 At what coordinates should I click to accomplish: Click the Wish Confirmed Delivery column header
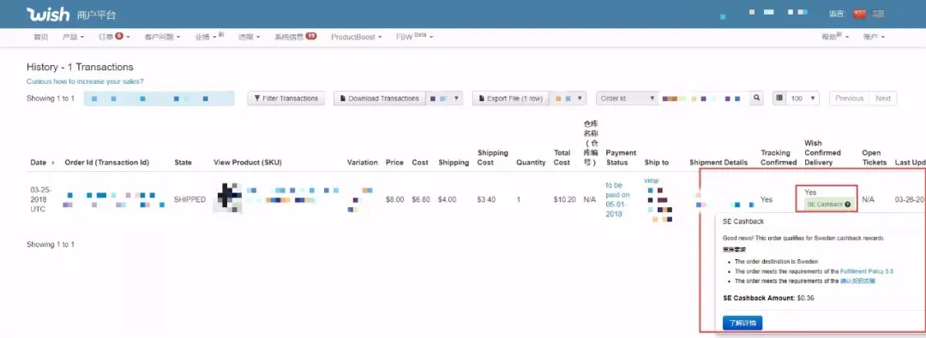pos(822,153)
